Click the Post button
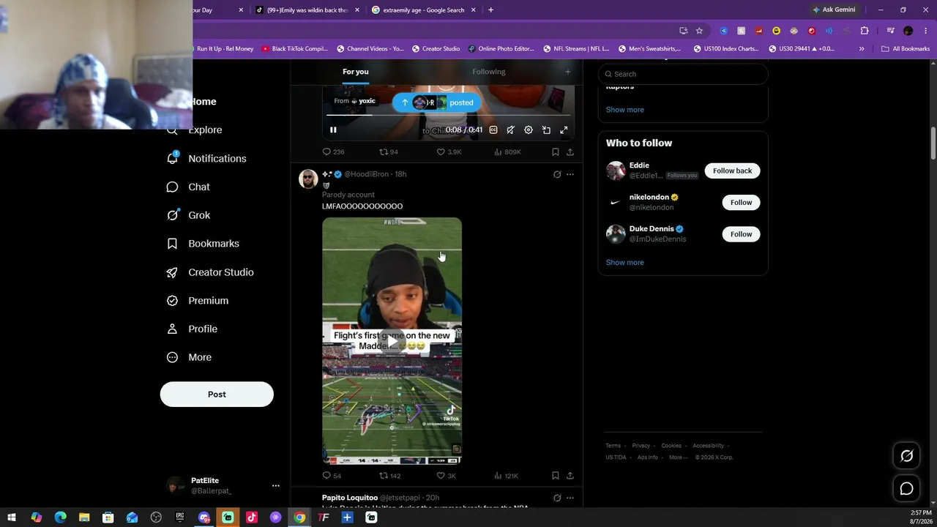The image size is (937, 527). coord(217,394)
